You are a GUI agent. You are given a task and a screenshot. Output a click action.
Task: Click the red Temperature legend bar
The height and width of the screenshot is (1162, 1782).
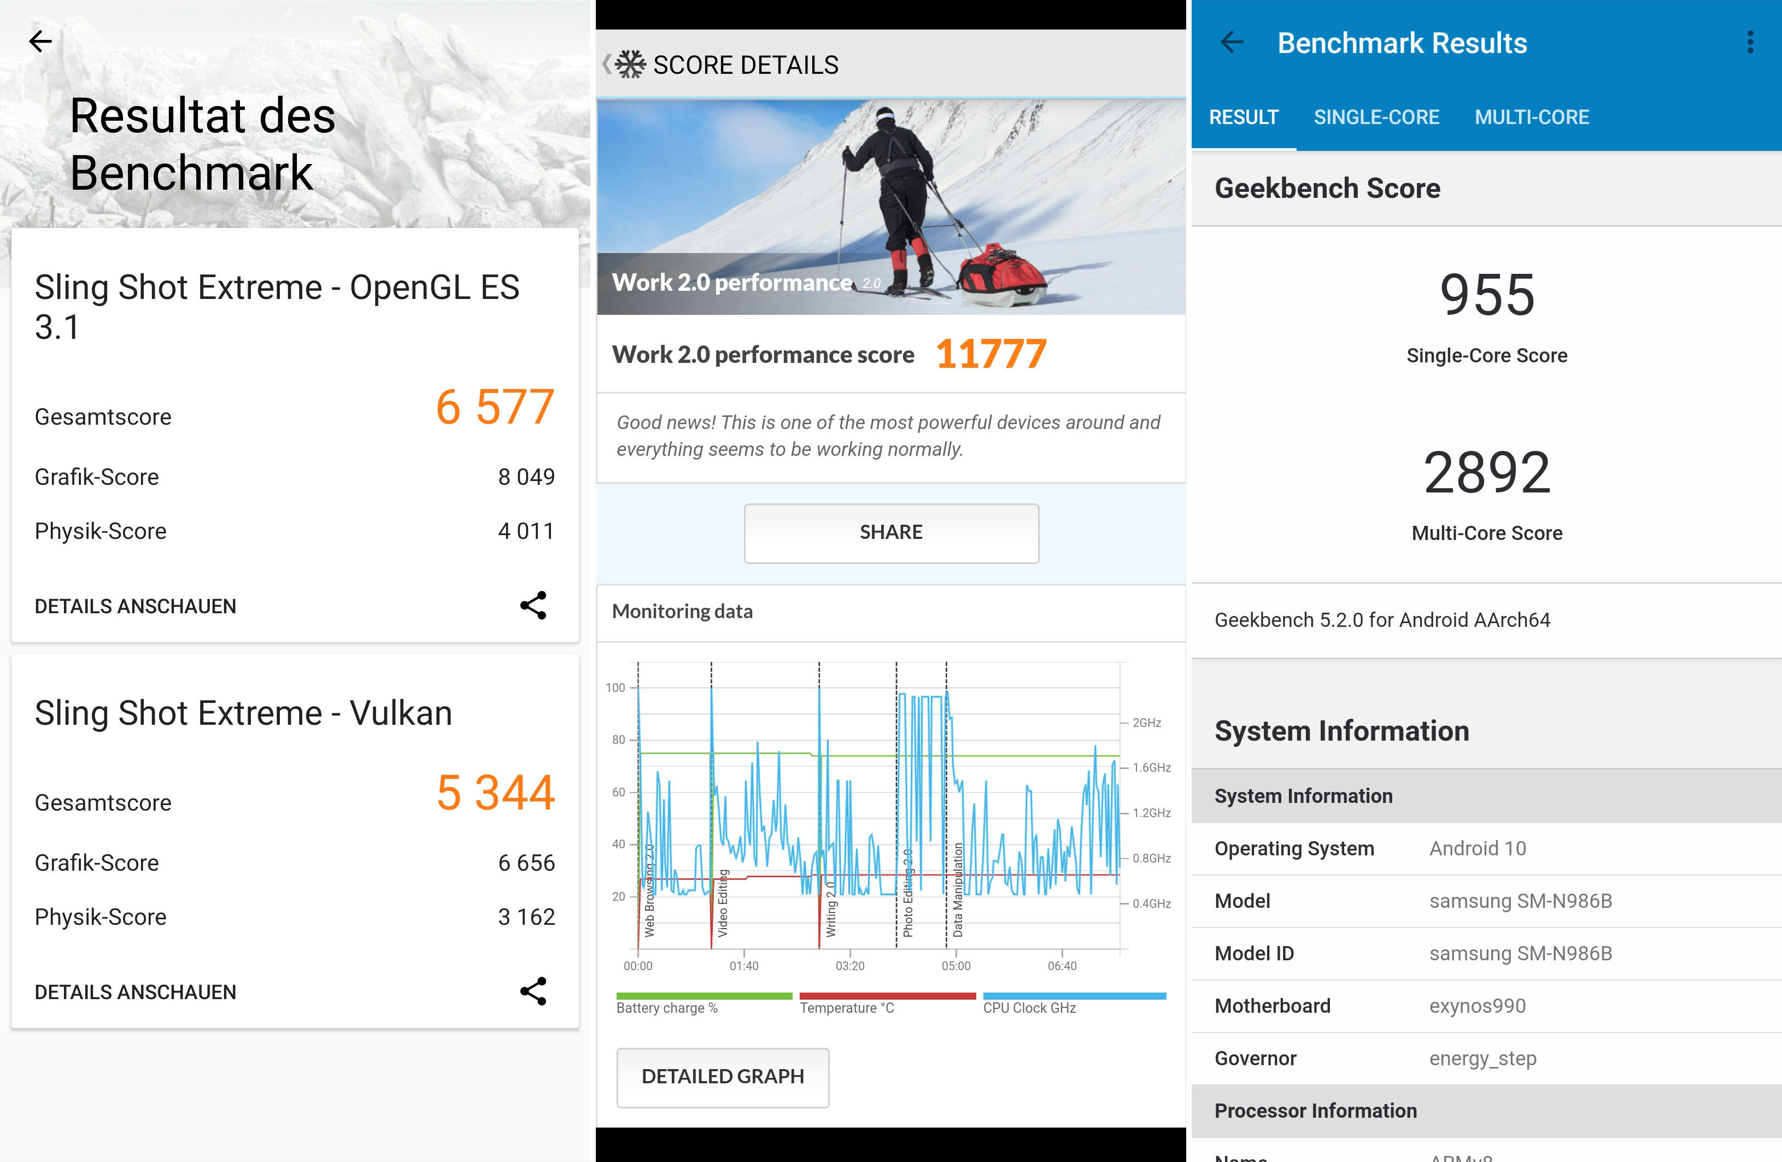(887, 996)
